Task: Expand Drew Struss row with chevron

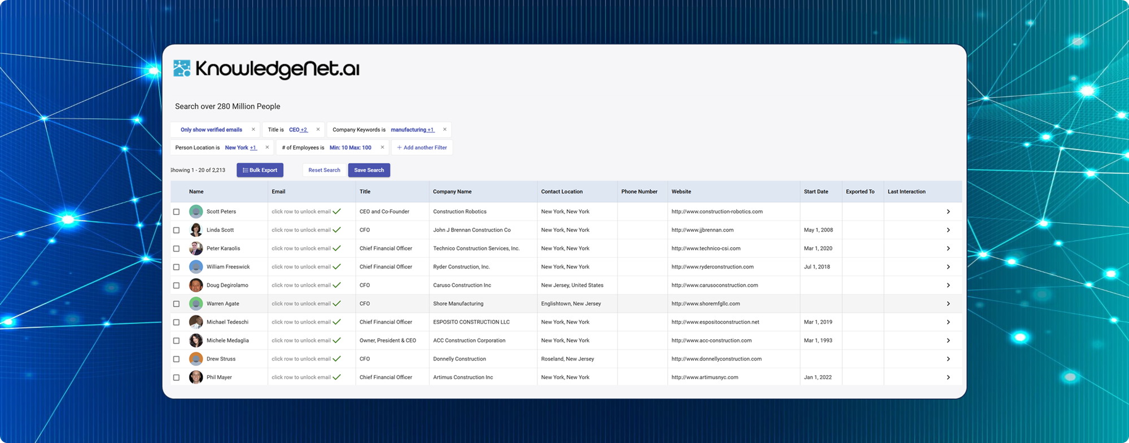Action: [x=948, y=359]
